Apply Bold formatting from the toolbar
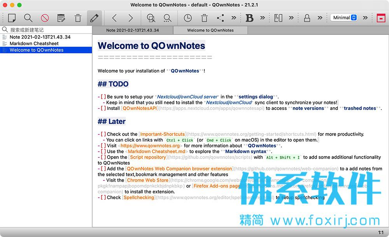Image resolution: width=389 pixels, height=237 pixels. (x=249, y=18)
